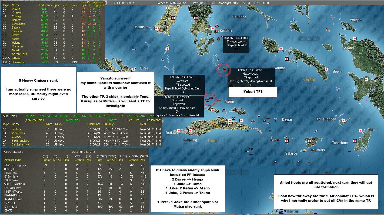Screen dimensions: 384x215
Task: Select the Last Turn filter
Action: 133,120
